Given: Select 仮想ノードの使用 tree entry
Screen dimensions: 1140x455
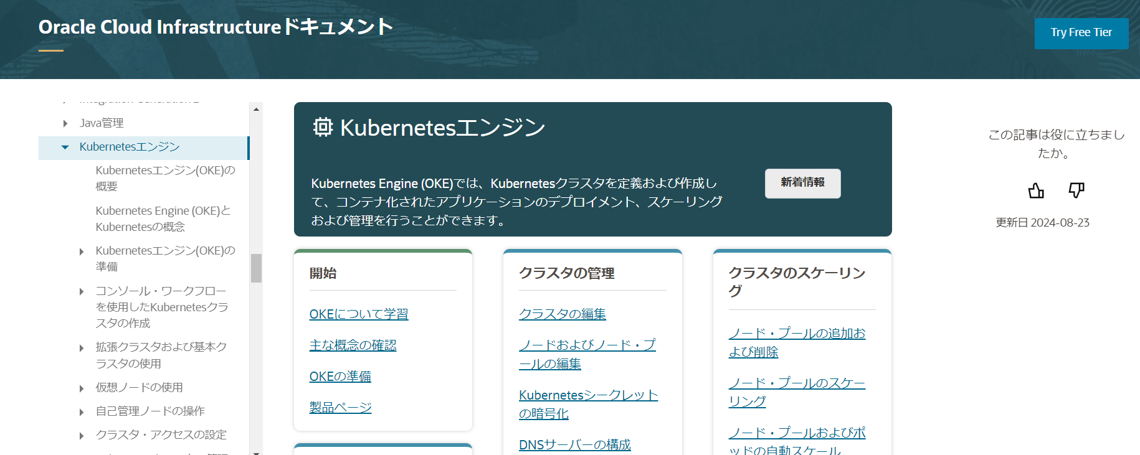Looking at the screenshot, I should coord(139,387).
